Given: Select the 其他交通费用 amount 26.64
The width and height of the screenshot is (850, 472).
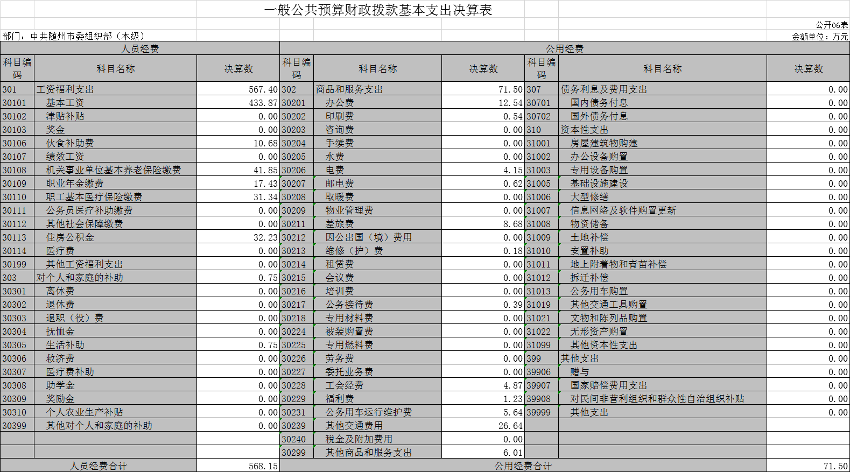Looking at the screenshot, I should [x=483, y=426].
